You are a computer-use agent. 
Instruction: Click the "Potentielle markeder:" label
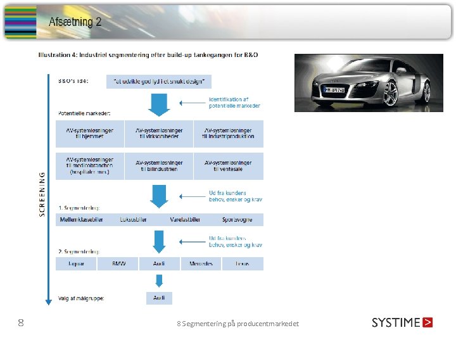pos(84,113)
